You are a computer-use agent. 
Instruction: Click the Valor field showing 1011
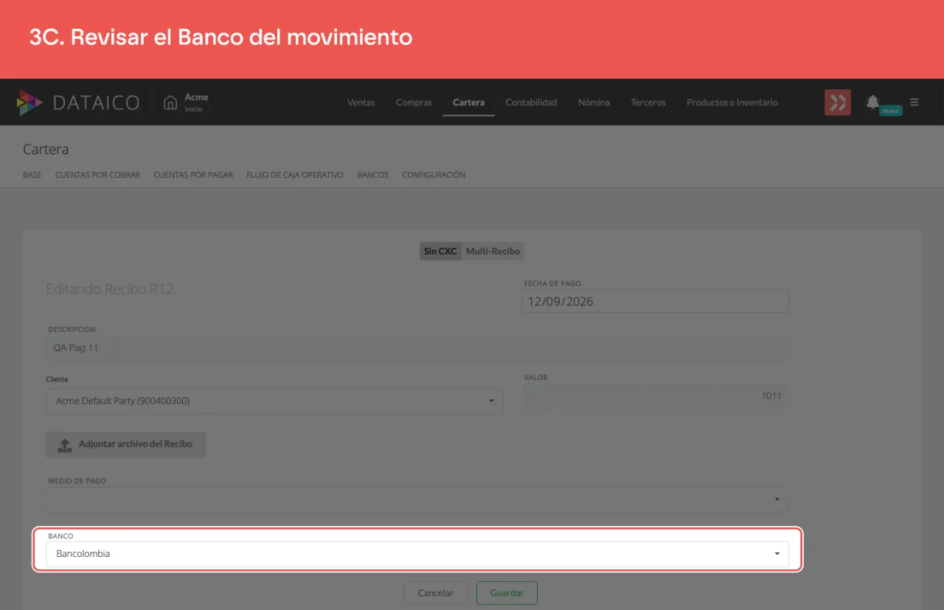656,396
